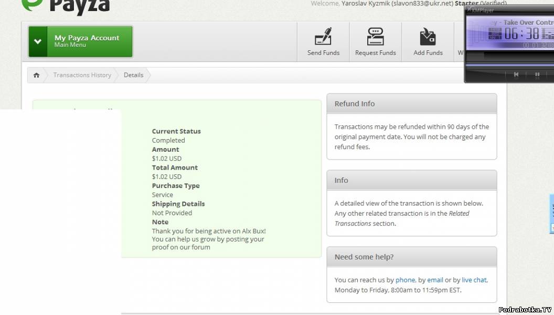Click the phone support link
Viewport: 554px width, 315px height.
point(405,280)
